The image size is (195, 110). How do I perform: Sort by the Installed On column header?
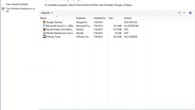100,18
